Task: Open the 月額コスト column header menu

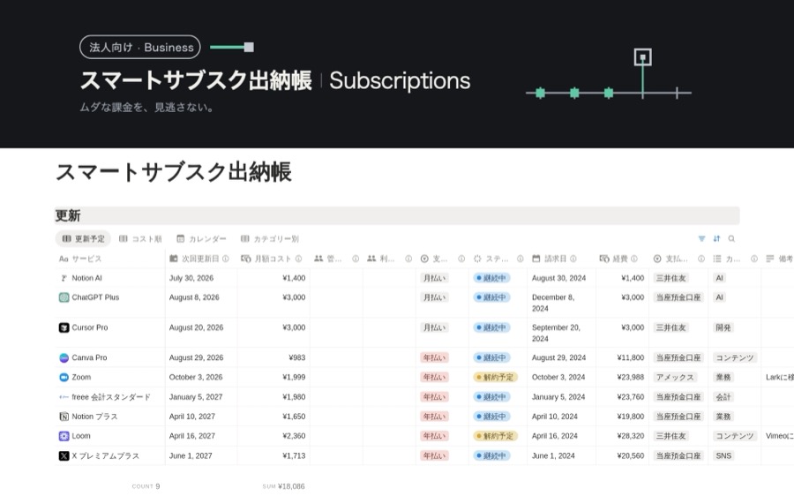Action: coord(273,259)
